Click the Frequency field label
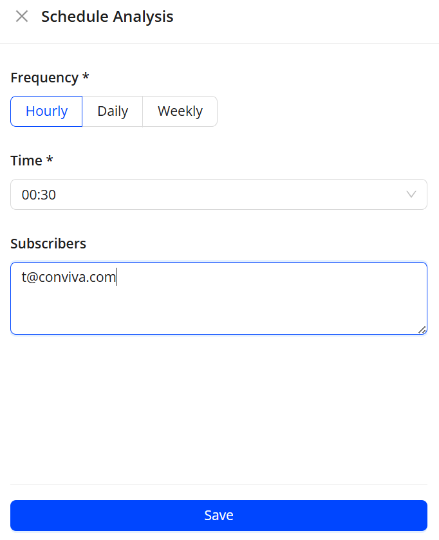439x540 pixels. coord(44,78)
